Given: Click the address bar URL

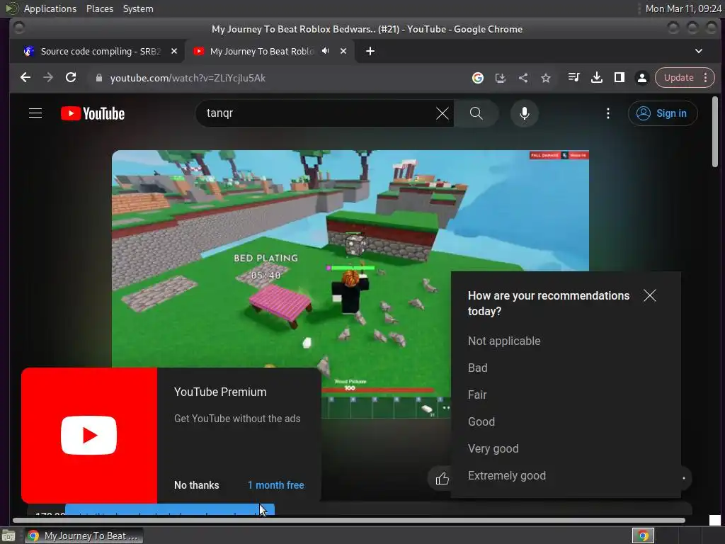Looking at the screenshot, I should pos(188,78).
